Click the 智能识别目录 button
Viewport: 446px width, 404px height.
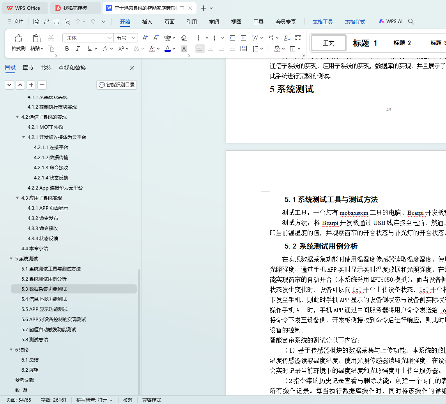coord(117,84)
